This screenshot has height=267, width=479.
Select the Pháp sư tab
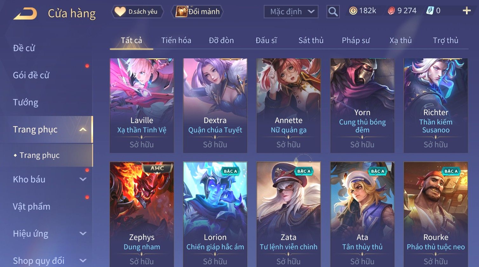pos(356,40)
